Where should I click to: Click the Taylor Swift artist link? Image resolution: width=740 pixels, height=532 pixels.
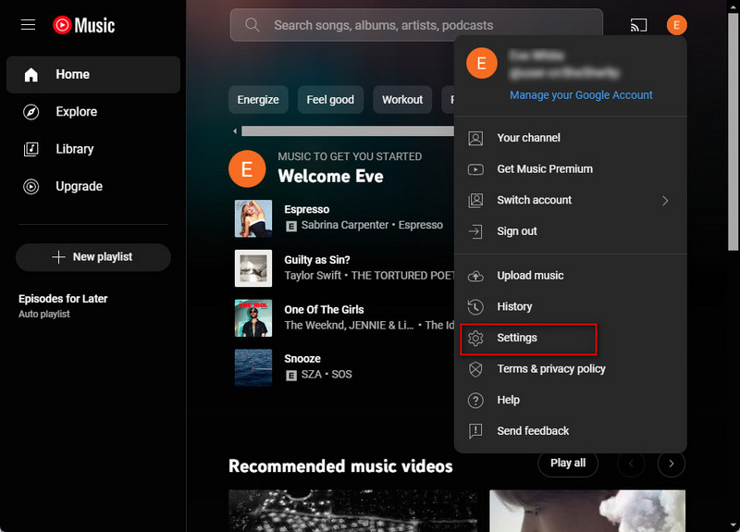coord(313,275)
